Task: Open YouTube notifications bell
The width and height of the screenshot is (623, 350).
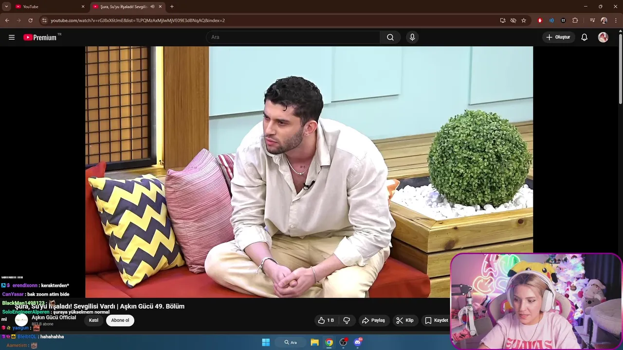Action: 585,37
